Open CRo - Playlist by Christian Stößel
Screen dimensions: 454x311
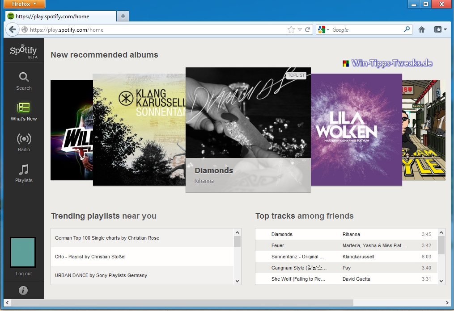click(142, 257)
